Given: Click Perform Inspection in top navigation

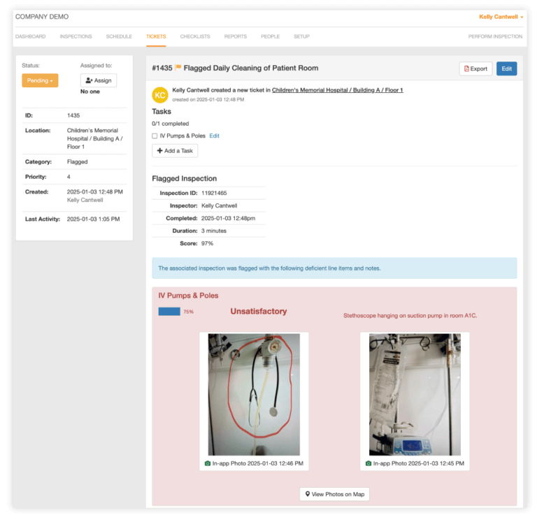Looking at the screenshot, I should pos(495,36).
